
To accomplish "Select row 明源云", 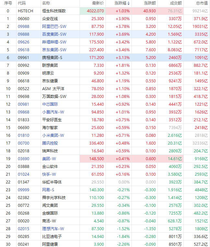I will click(x=105, y=73).
